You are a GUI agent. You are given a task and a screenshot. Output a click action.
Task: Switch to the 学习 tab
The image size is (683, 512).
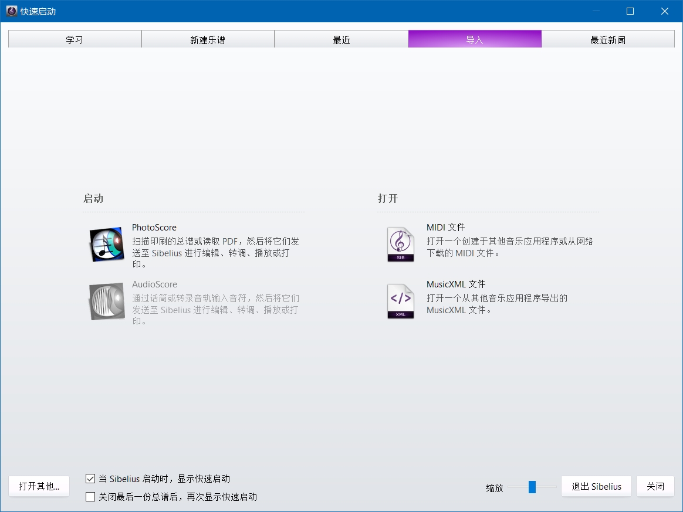click(75, 39)
